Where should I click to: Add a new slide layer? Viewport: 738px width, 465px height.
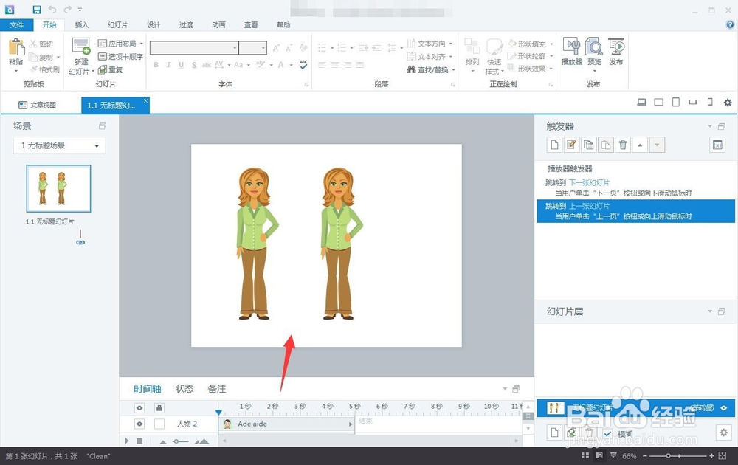[x=554, y=433]
